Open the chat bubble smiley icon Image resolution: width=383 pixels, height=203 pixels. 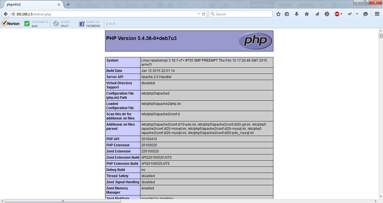pos(365,14)
